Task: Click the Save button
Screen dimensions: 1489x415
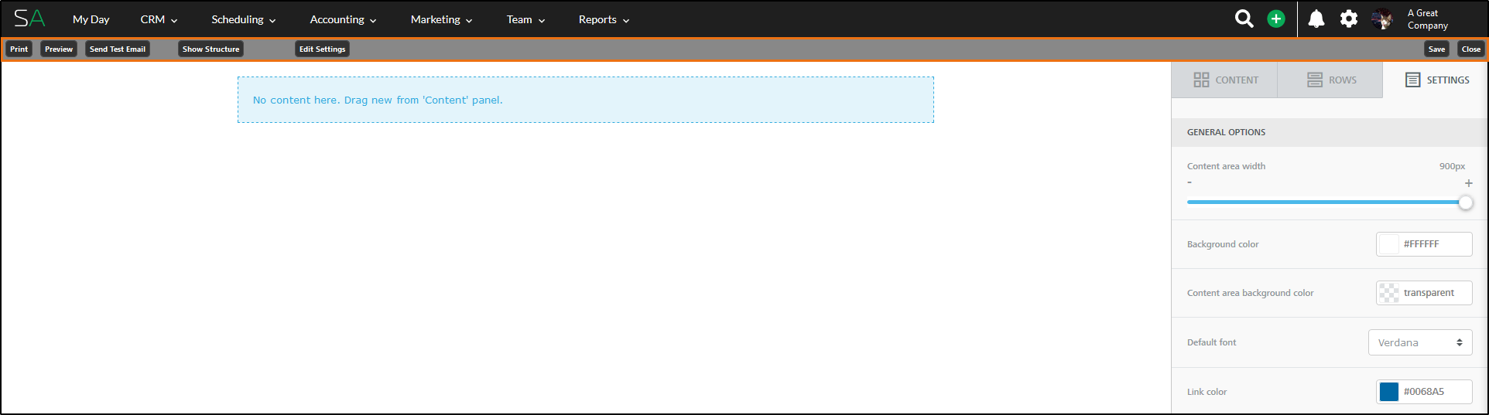Action: click(x=1436, y=49)
